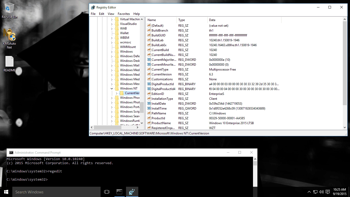Viewport: 350px width, 197px height.
Task: Open the Recycle Bin desktop icon
Action: pos(9,11)
